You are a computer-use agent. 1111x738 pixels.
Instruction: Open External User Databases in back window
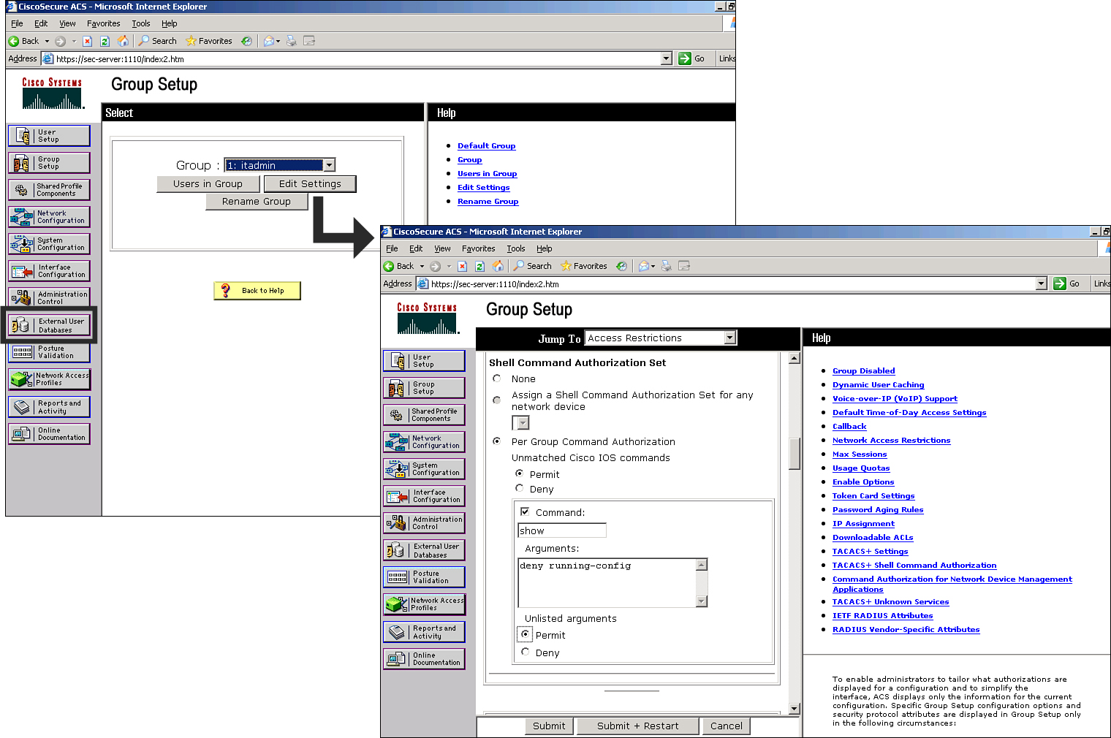pos(49,325)
